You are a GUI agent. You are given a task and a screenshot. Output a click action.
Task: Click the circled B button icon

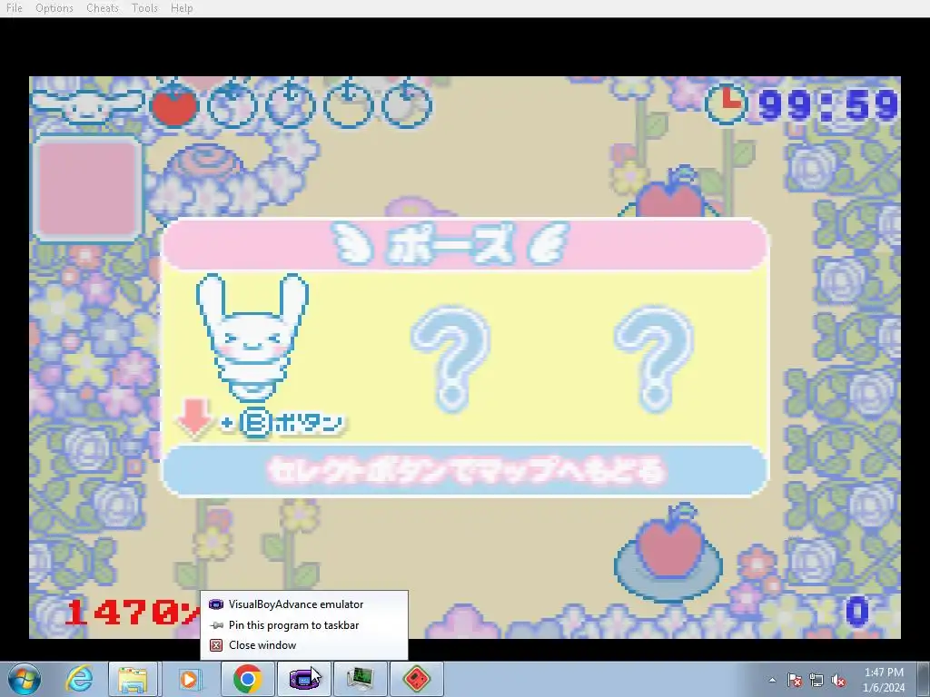pyautogui.click(x=255, y=423)
